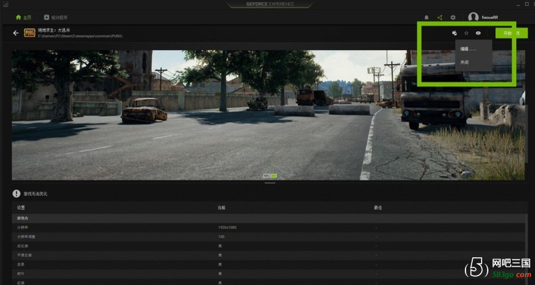Screen dimensions: 535x285
Task: Click the 当前 column header
Action: click(x=222, y=208)
